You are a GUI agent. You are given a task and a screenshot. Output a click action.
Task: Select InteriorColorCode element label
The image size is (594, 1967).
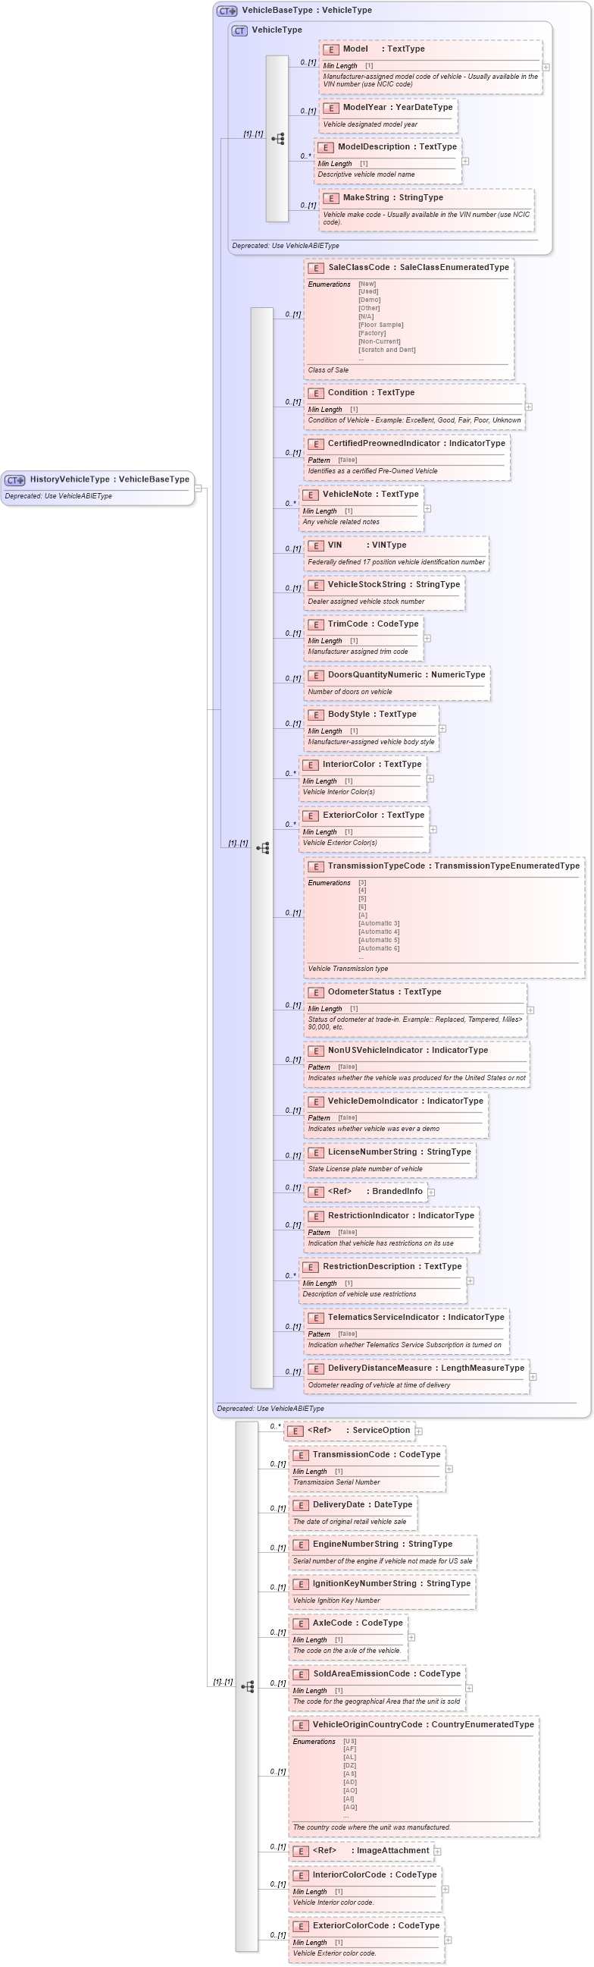[x=349, y=1875]
